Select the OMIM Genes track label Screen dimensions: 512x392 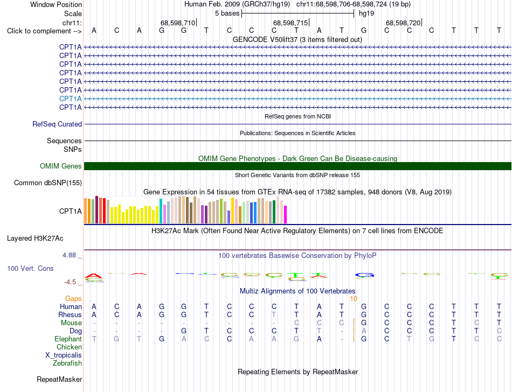tap(60, 166)
